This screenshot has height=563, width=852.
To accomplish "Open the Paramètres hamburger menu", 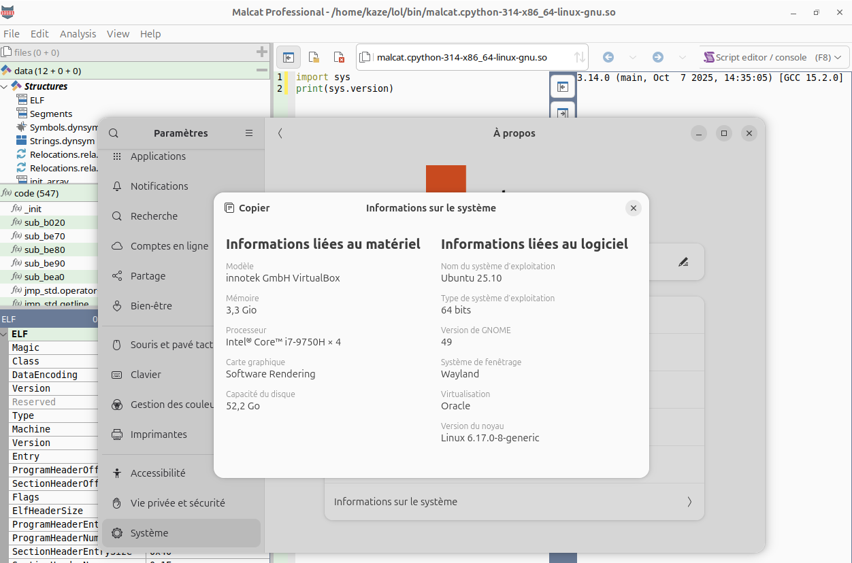I will coord(249,133).
